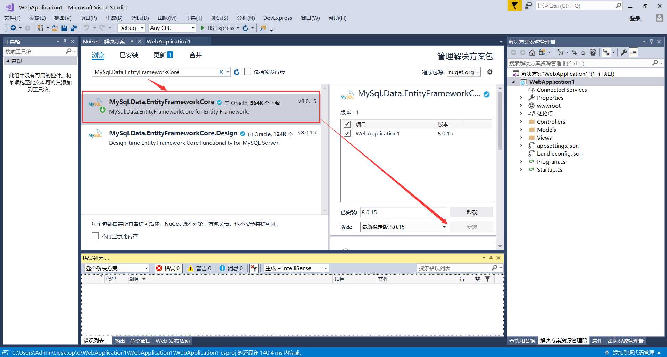The width and height of the screenshot is (667, 357).
Task: Click Sync with Active Document icon
Action: click(x=574, y=52)
